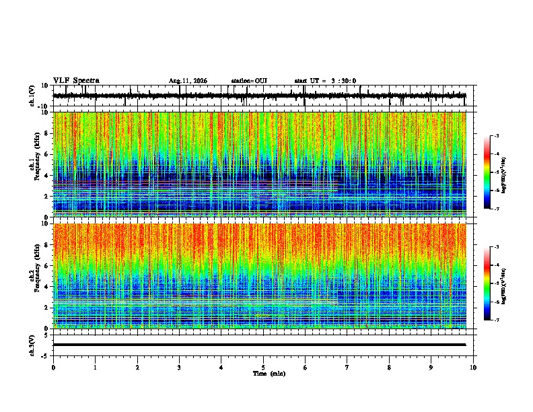This screenshot has width=533, height=412.
Task: Click the ch.2 frequency spectrogram image
Action: tap(260, 276)
